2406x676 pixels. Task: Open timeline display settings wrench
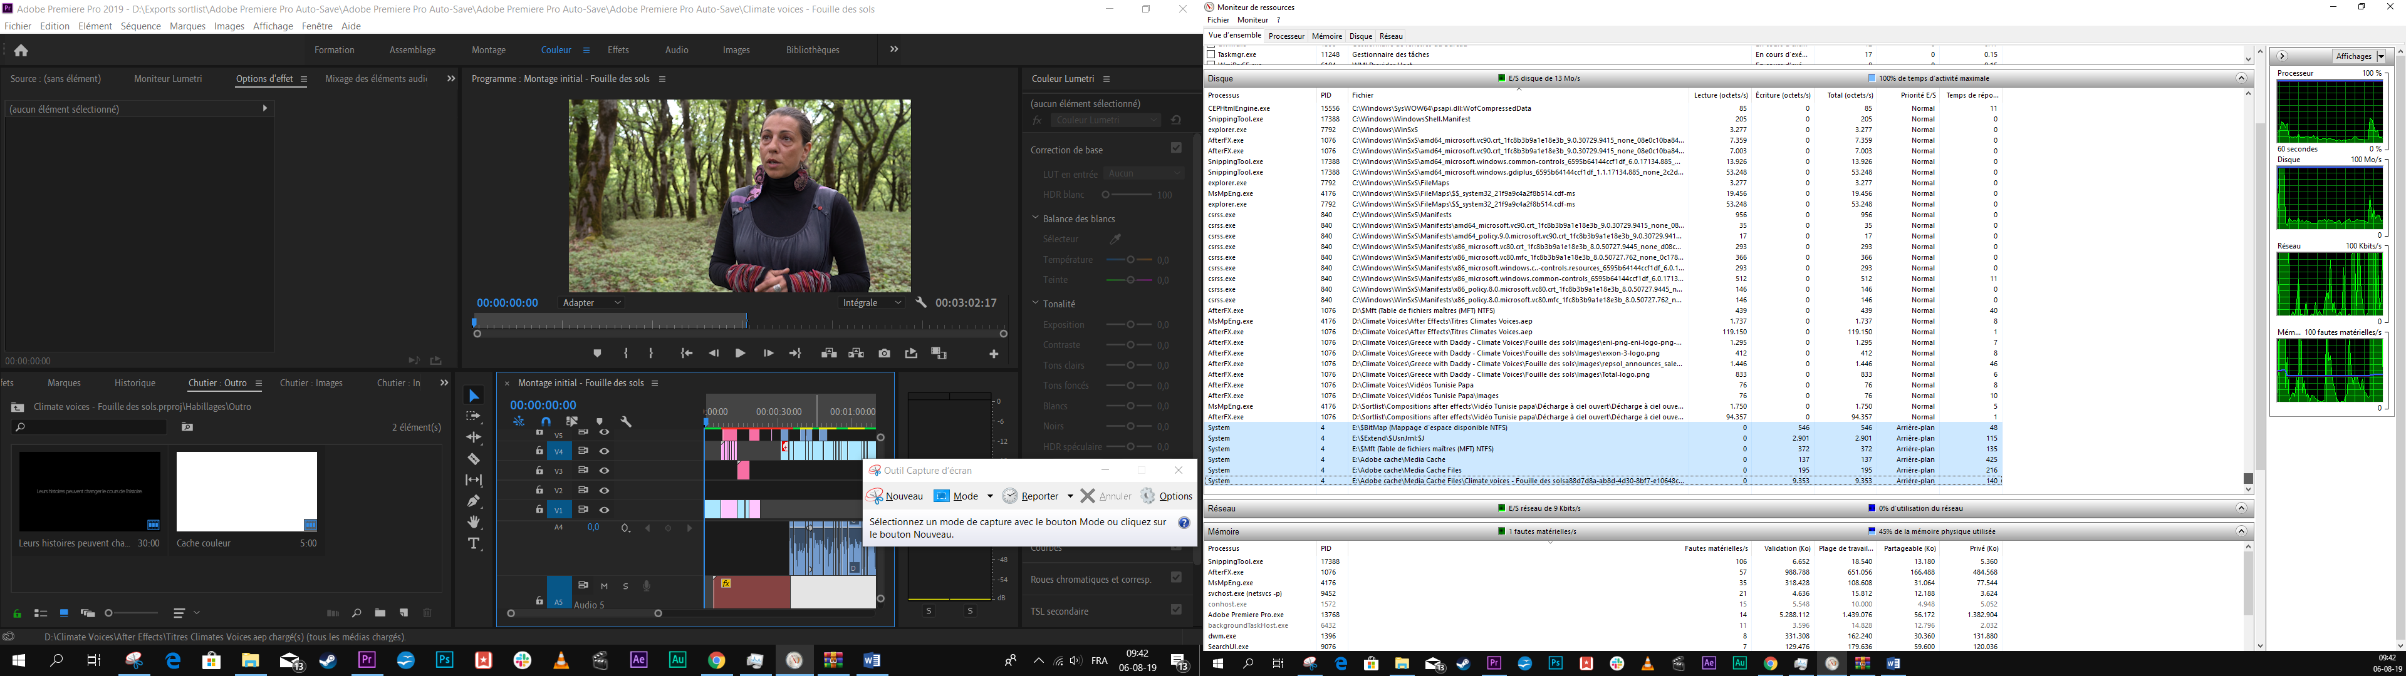(626, 422)
